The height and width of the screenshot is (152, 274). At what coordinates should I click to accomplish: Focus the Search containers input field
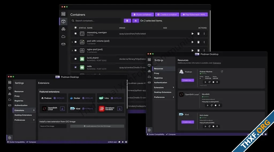(96, 21)
